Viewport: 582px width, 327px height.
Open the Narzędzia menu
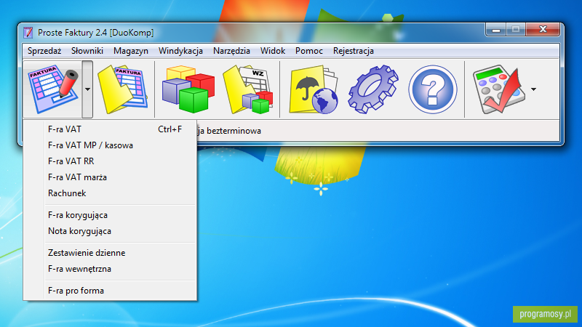click(x=231, y=51)
